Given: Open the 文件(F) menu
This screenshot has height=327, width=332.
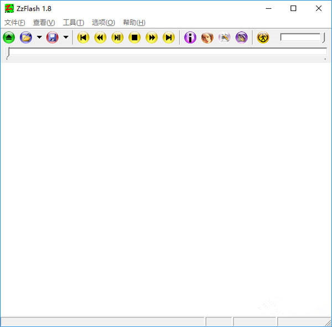Looking at the screenshot, I should [x=14, y=23].
